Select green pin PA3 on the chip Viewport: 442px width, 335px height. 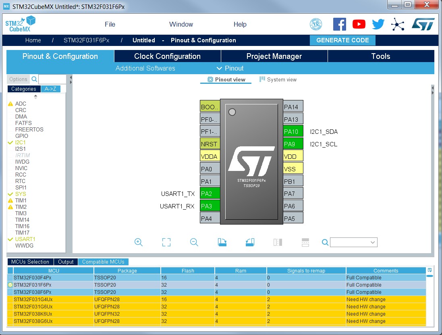(210, 206)
